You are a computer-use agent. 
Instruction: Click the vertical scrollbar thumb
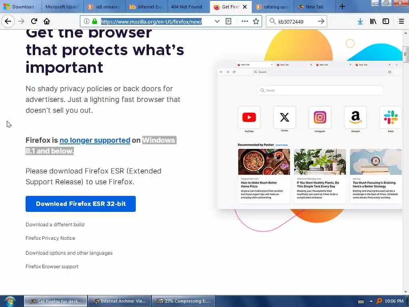(405, 54)
